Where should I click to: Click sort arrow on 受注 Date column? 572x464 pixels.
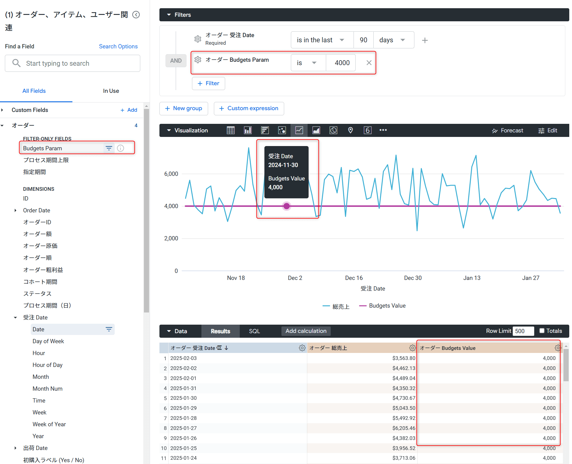[x=226, y=348]
